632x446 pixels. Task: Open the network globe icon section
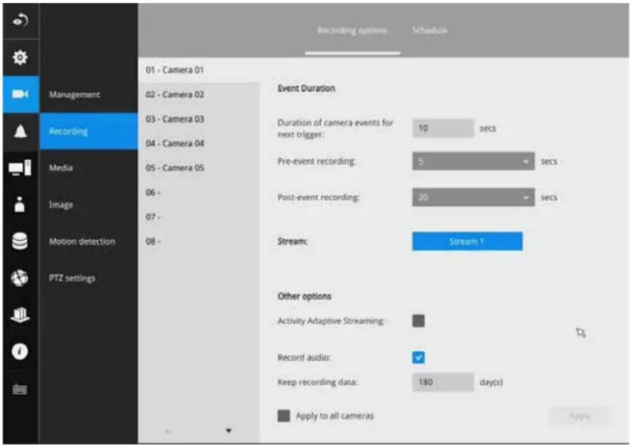[x=20, y=278]
